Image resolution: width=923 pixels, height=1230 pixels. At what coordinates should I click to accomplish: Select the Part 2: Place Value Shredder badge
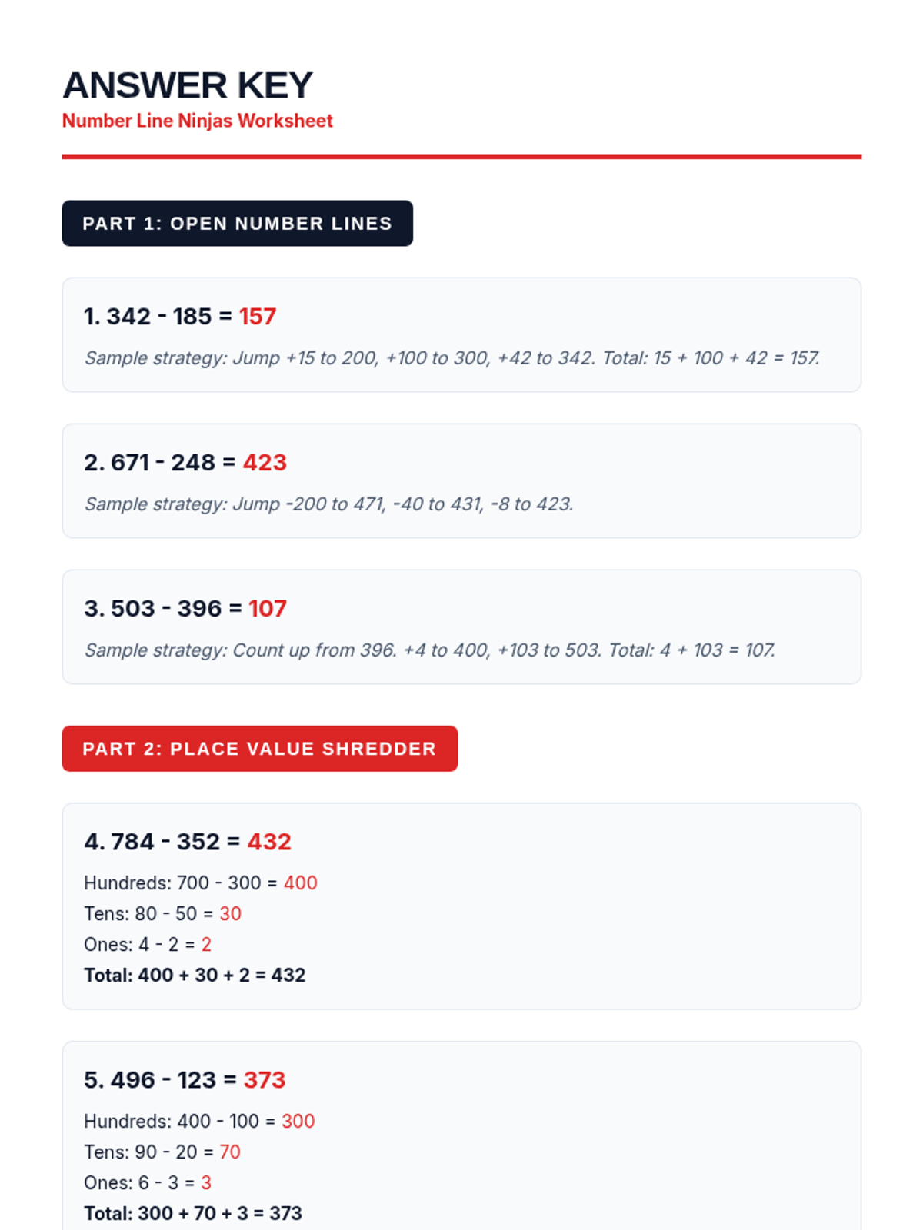point(260,749)
